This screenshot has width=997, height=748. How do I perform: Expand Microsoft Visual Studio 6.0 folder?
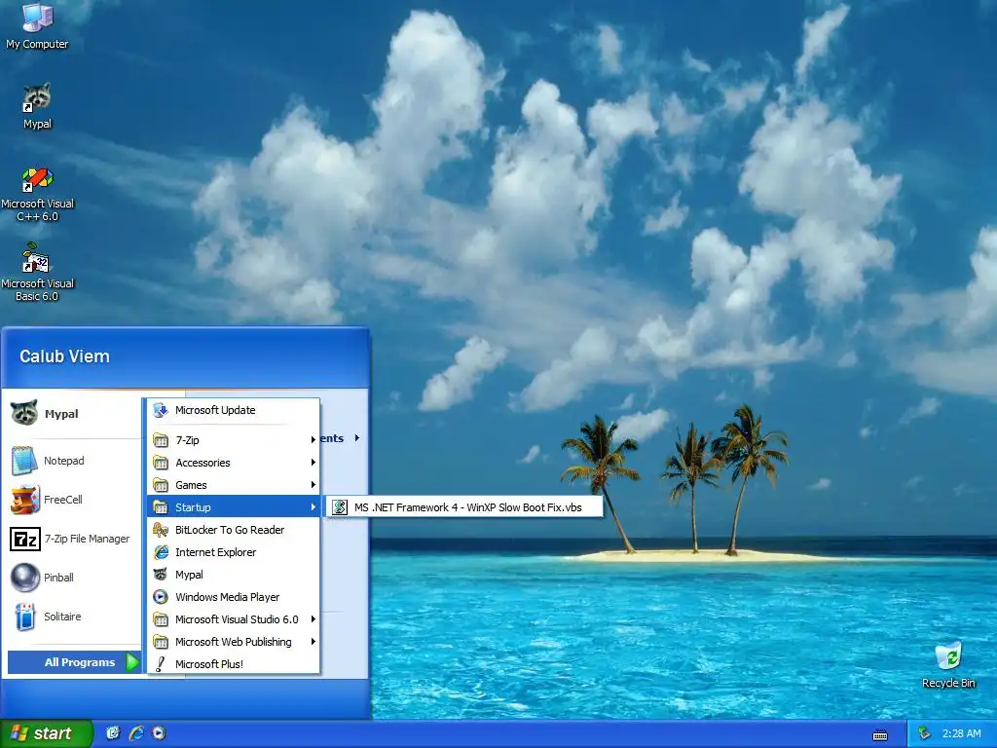click(x=234, y=618)
